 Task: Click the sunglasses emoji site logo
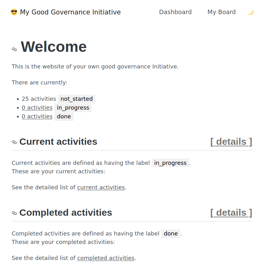click(x=13, y=12)
